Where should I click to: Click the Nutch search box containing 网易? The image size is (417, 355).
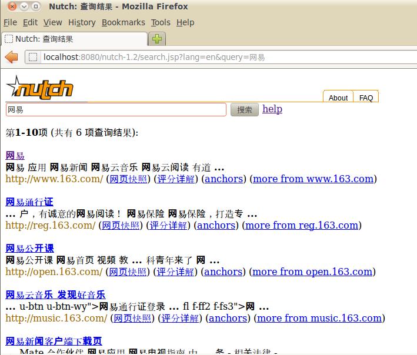click(116, 110)
